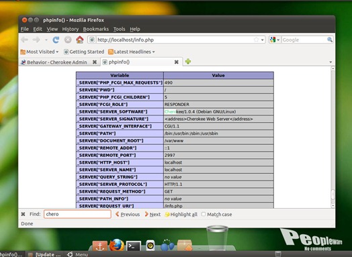The width and height of the screenshot is (352, 257).
Task: Click the Variable column header
Action: click(120, 75)
